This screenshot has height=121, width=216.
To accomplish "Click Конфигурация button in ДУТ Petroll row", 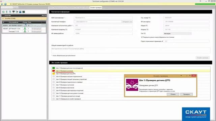I will click(x=37, y=29).
